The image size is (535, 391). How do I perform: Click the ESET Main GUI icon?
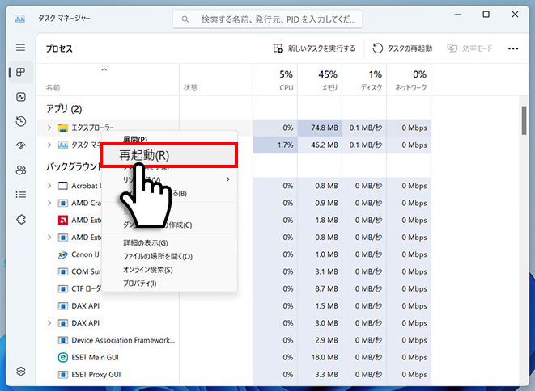pyautogui.click(x=63, y=357)
